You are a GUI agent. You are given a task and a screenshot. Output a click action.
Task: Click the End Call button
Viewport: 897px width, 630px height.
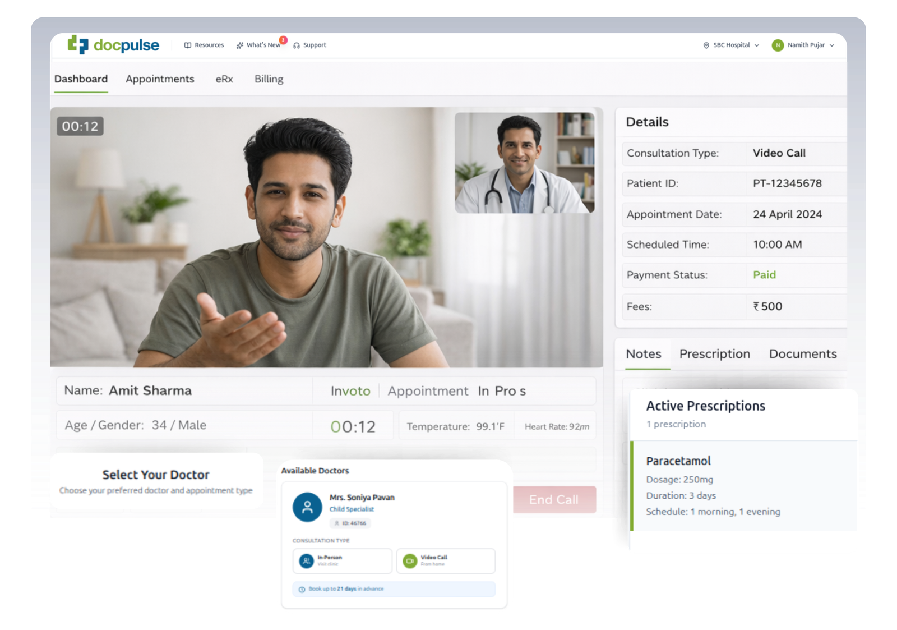tap(554, 499)
